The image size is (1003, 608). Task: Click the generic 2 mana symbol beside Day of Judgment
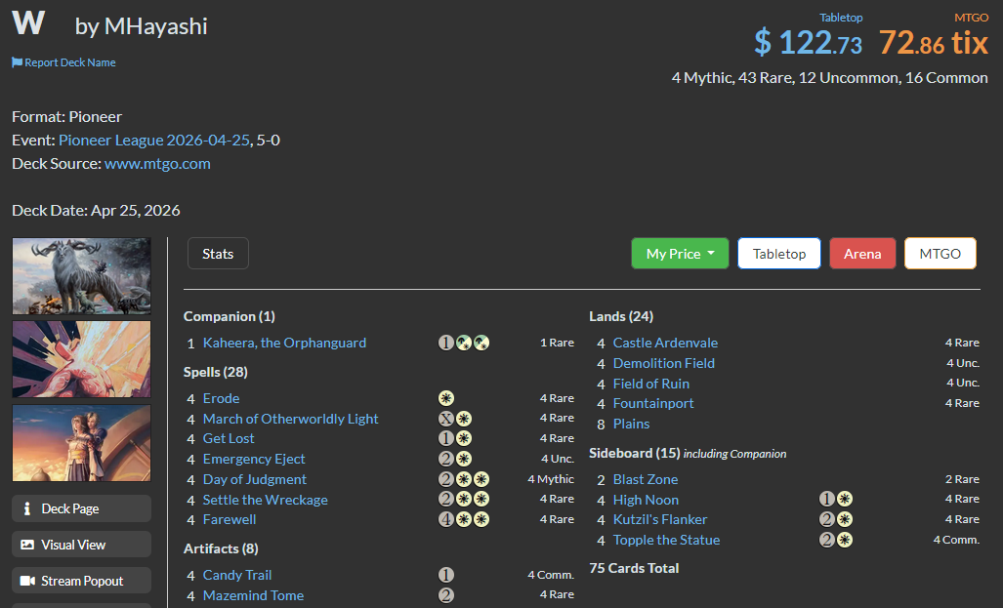446,479
